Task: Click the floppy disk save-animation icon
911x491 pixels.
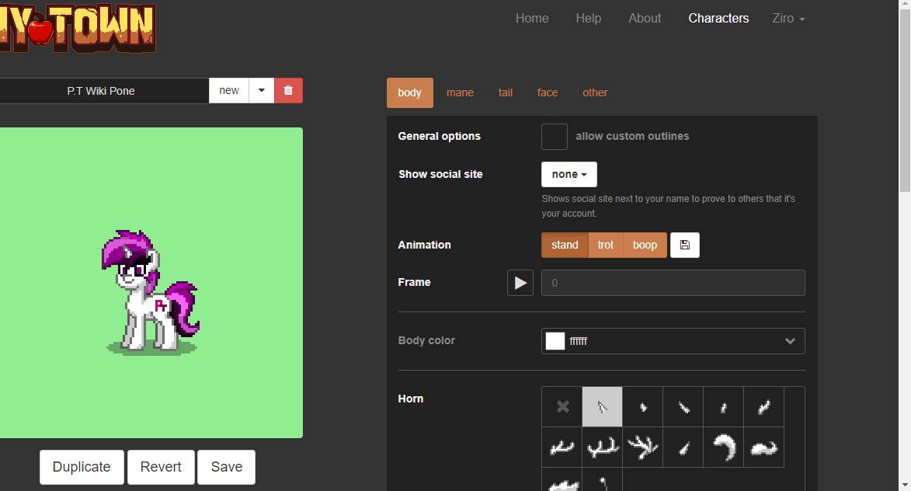Action: [685, 245]
